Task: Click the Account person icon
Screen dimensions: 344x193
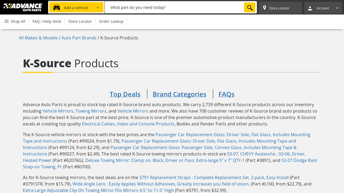Action: pyautogui.click(x=310, y=8)
